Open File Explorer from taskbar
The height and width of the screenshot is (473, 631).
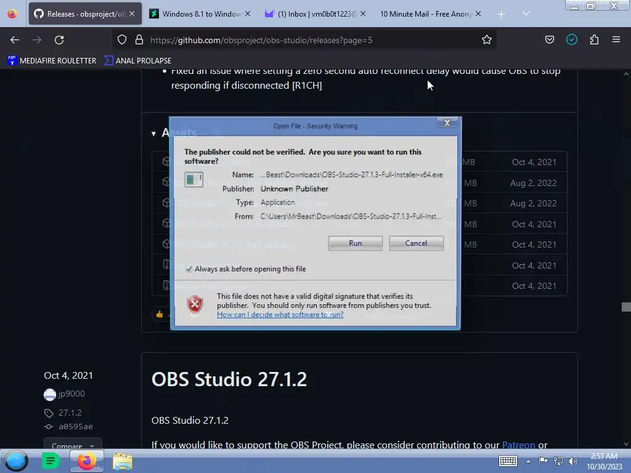click(123, 461)
